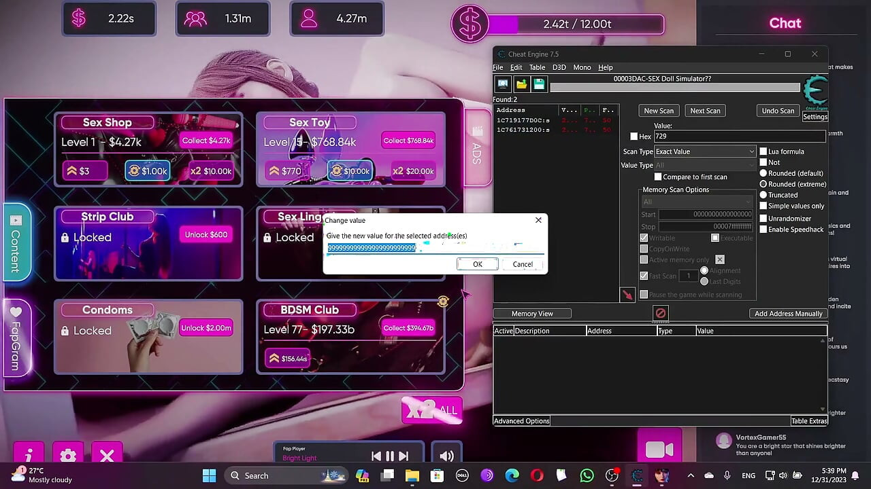Viewport: 871px width, 489px height.
Task: Skip to next track in Fap Player
Action: (x=404, y=456)
